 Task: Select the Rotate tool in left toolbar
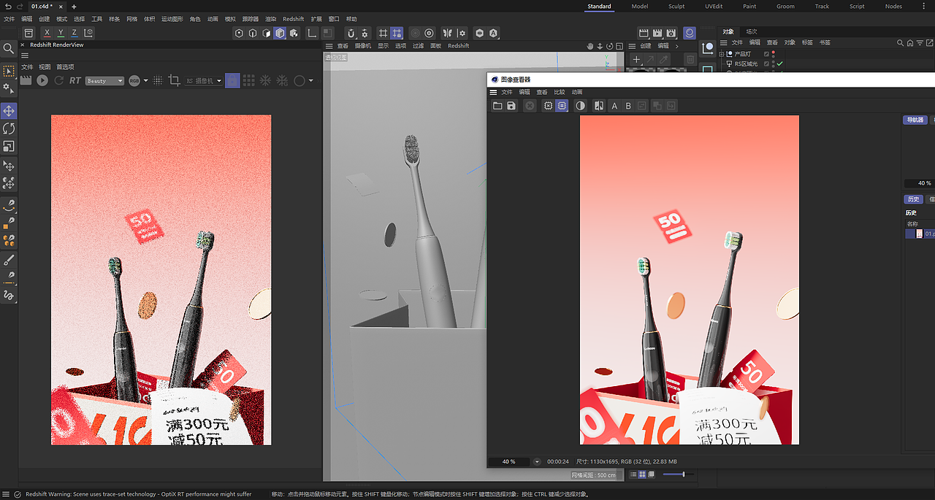(x=9, y=128)
